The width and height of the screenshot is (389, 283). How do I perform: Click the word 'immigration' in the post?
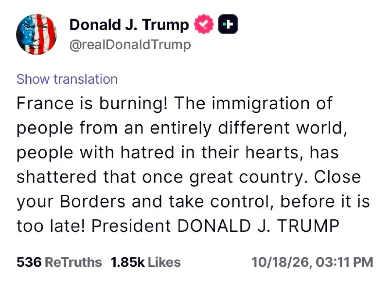(261, 104)
